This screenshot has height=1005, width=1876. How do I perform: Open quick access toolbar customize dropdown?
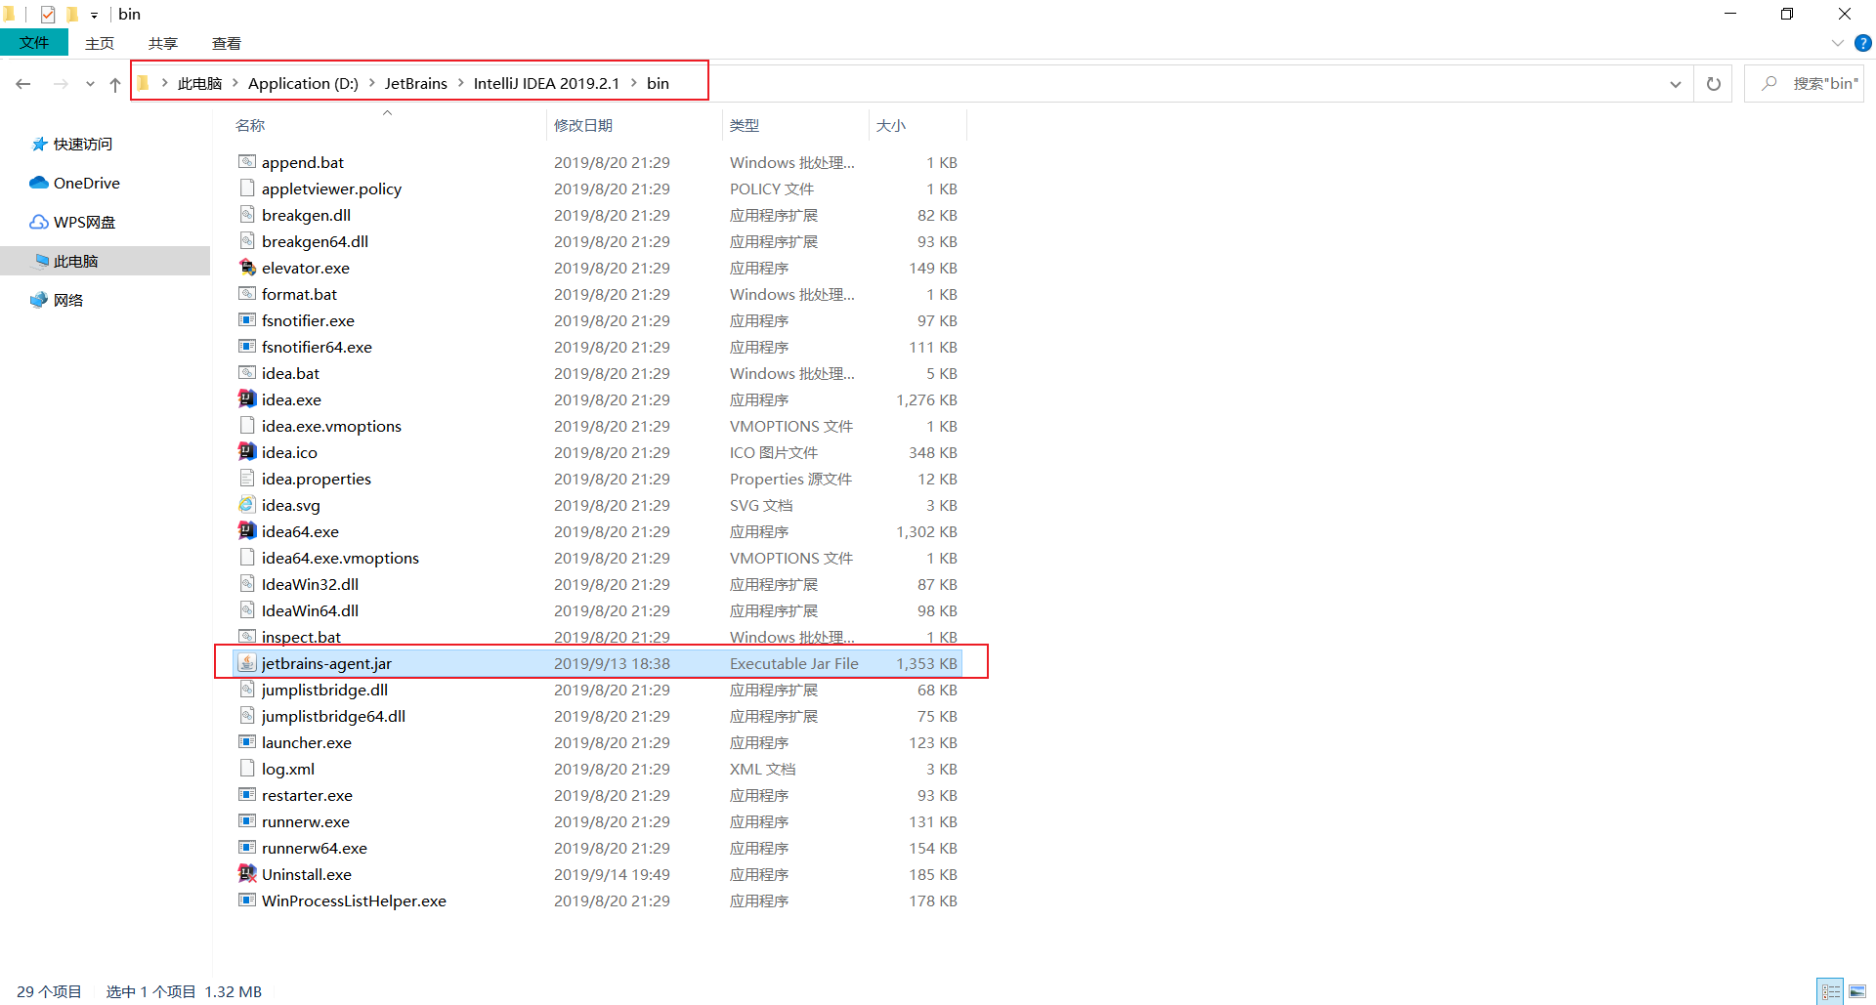pos(94,15)
